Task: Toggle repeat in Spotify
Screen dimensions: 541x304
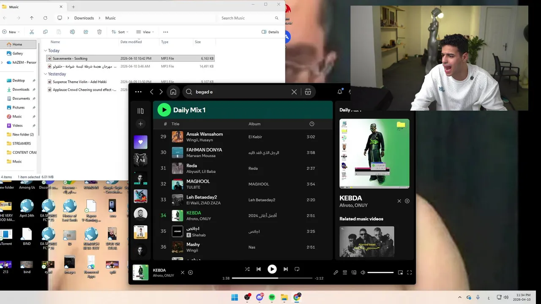Action: tap(297, 269)
